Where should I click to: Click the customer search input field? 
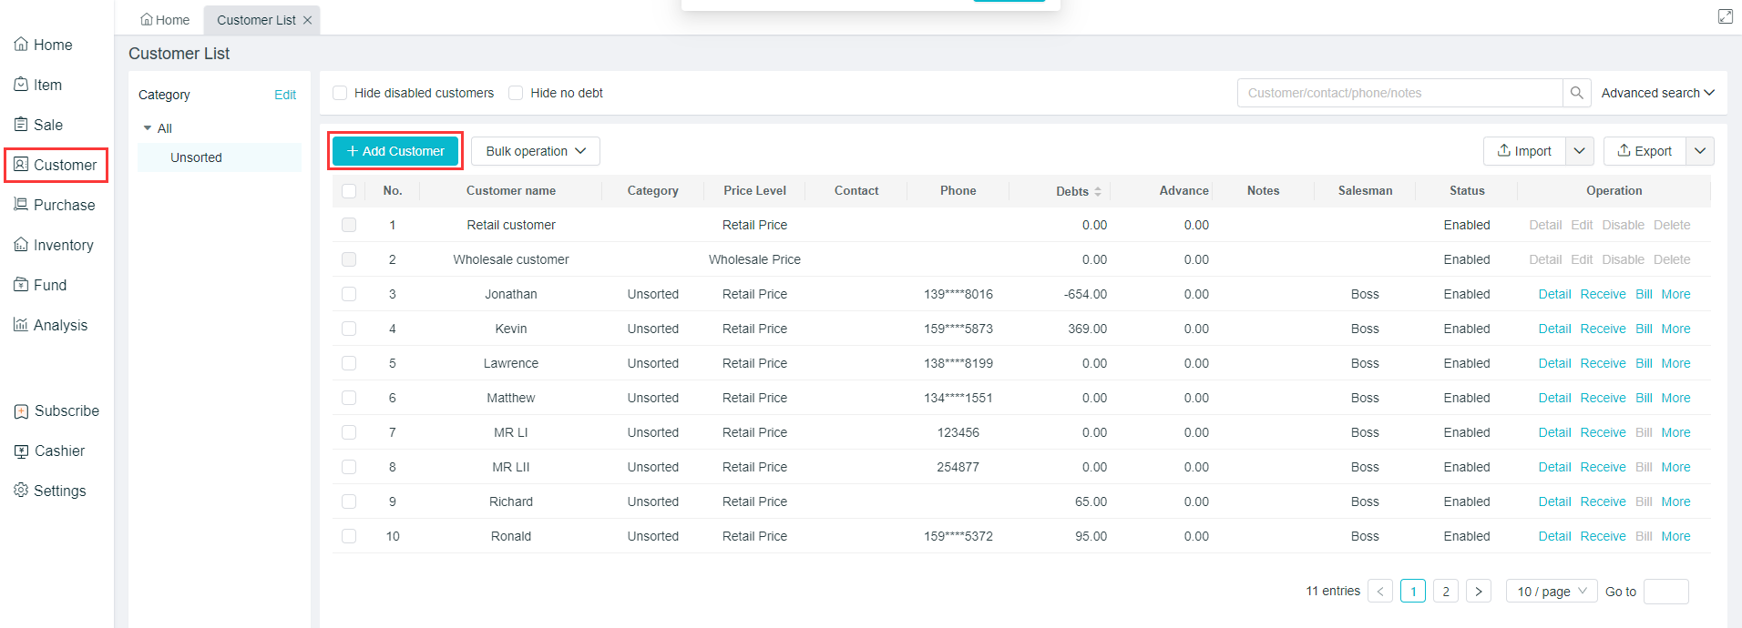1399,93
